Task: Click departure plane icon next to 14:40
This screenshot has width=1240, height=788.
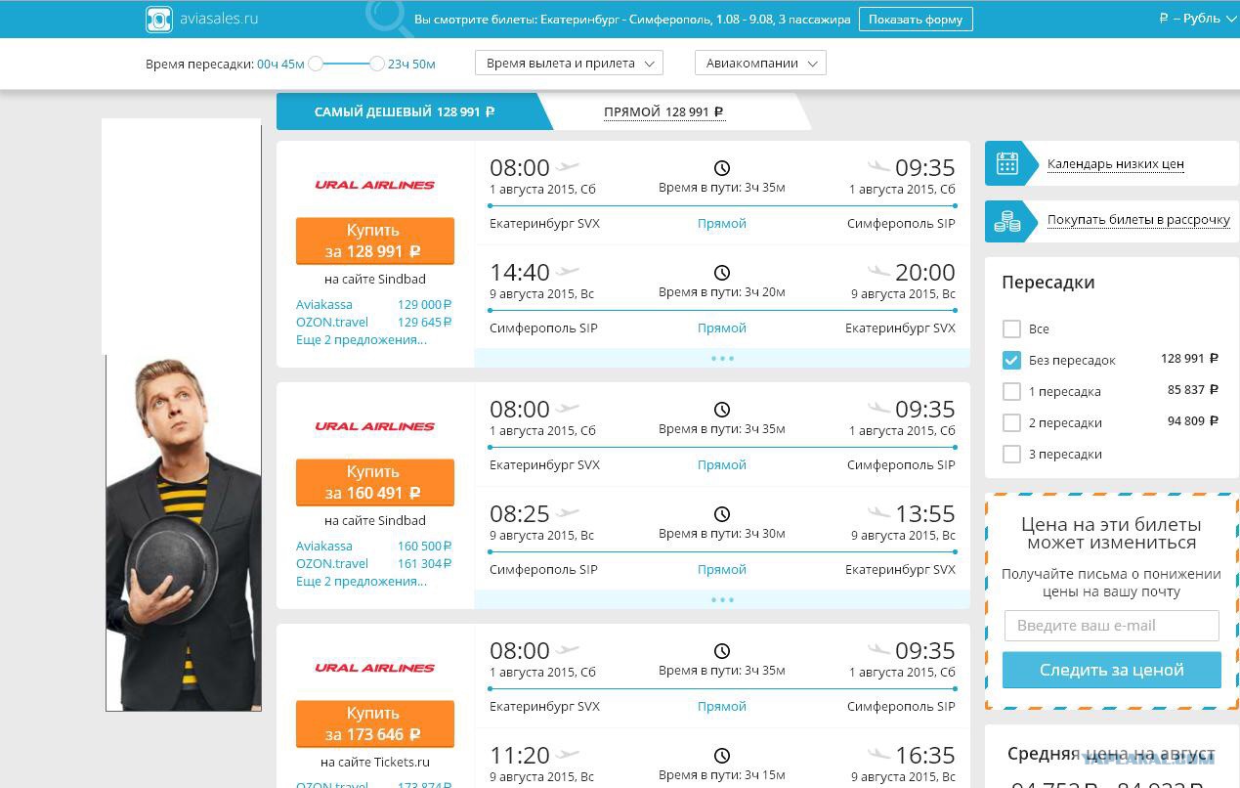Action: tap(568, 271)
